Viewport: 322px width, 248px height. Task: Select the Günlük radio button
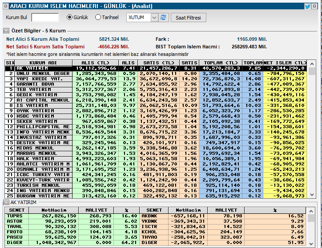coord(70,17)
